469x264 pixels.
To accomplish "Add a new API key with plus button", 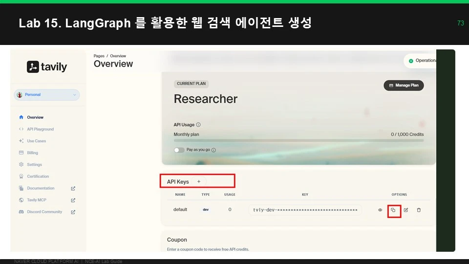I will [x=199, y=181].
